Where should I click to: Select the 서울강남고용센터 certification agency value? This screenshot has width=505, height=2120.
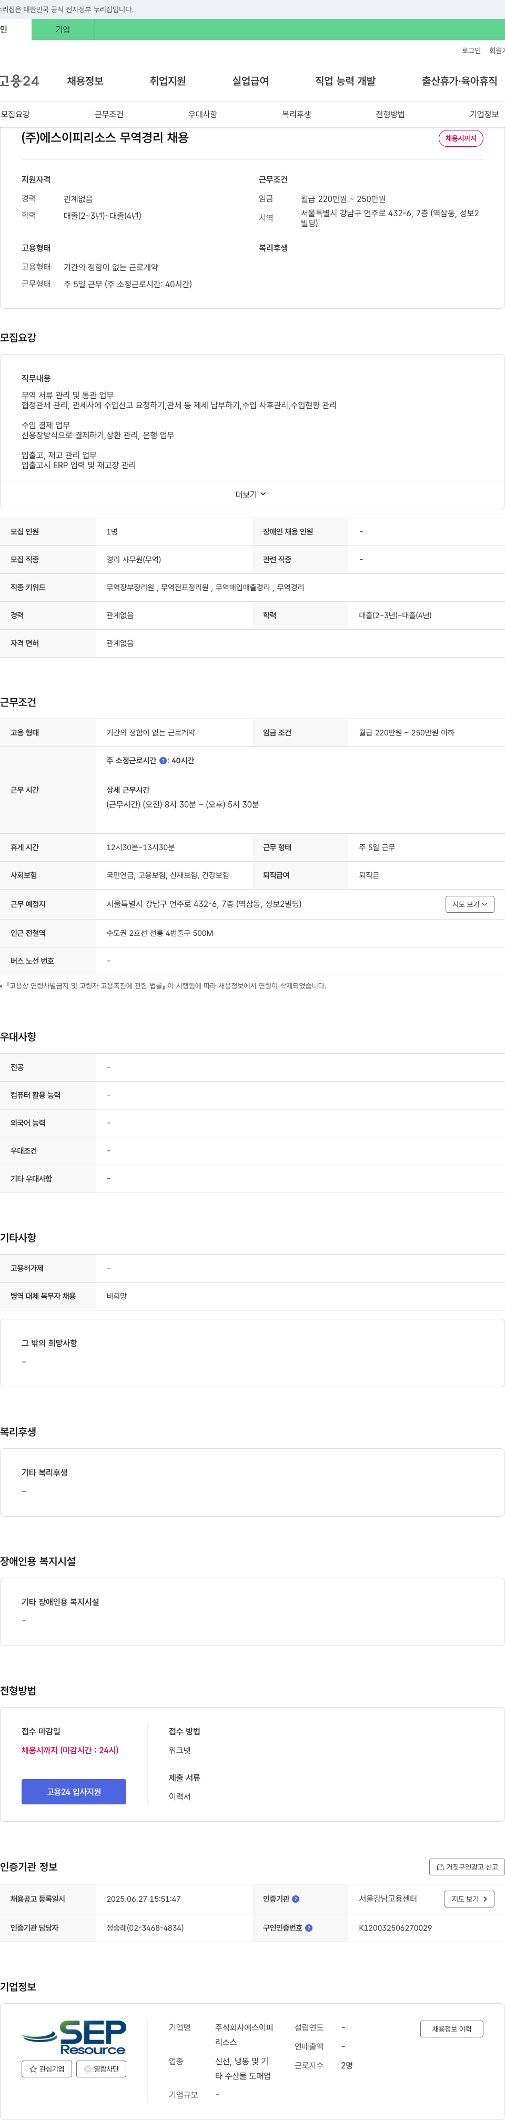coord(388,1899)
